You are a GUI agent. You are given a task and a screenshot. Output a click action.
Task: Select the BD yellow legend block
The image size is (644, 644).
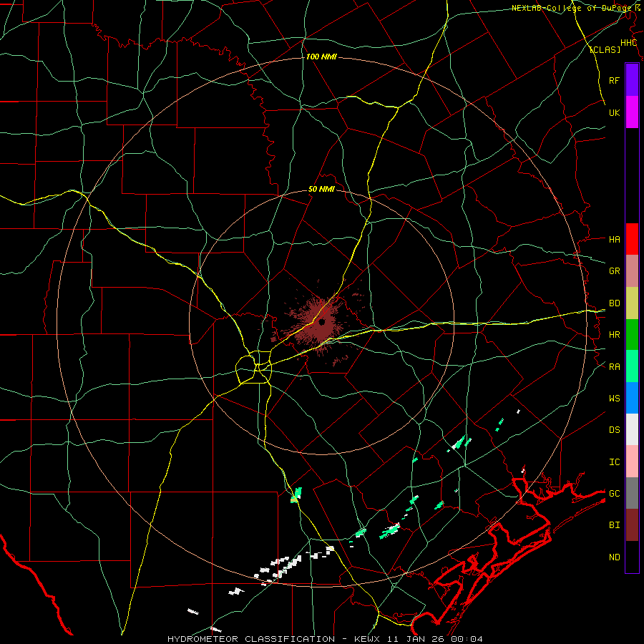(632, 303)
